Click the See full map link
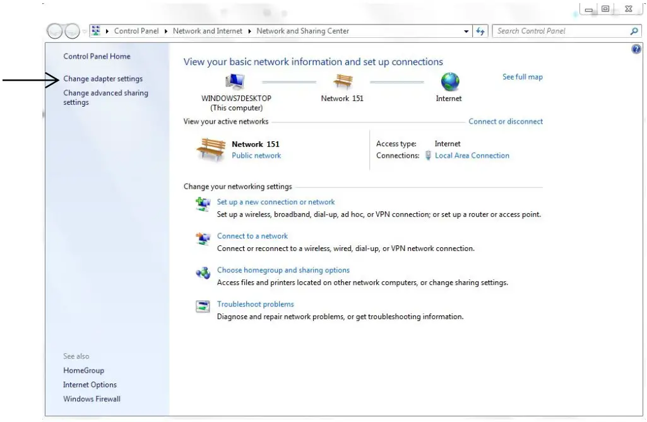647x422 pixels. [x=523, y=76]
